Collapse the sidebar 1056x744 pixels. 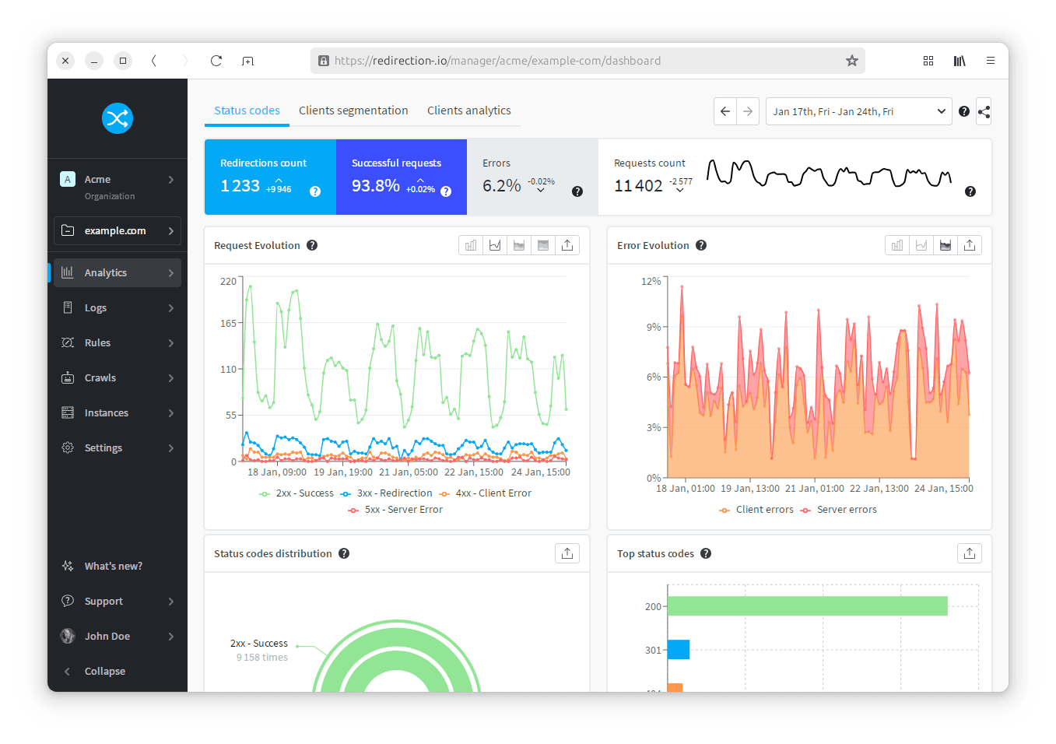118,671
